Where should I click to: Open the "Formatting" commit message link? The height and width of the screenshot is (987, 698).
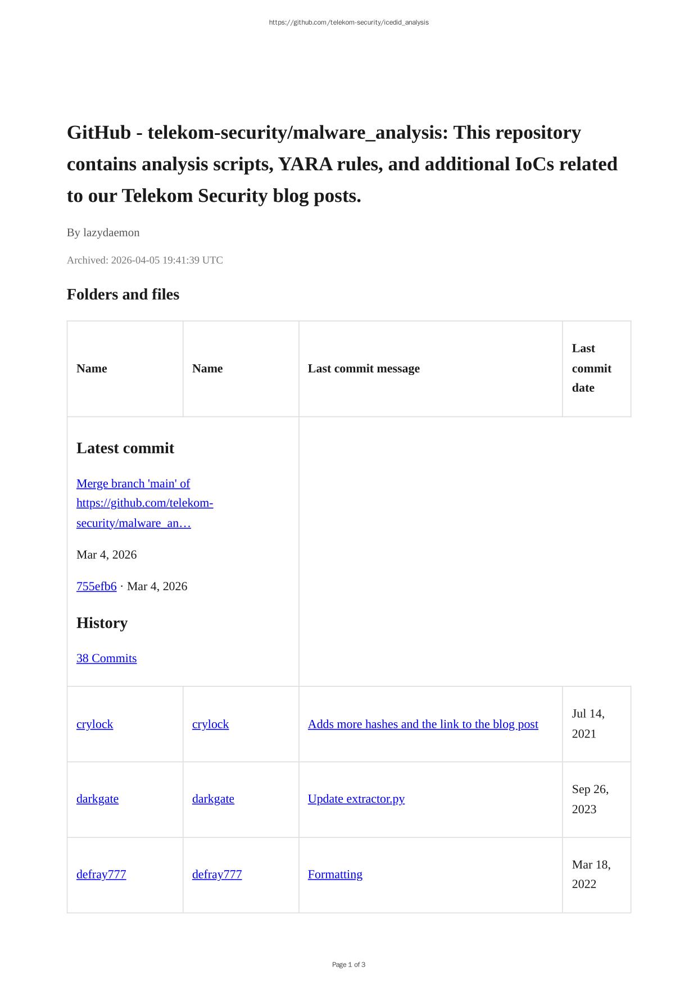click(x=335, y=874)
